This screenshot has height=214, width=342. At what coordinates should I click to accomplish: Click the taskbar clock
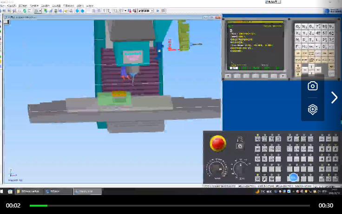[334, 191]
